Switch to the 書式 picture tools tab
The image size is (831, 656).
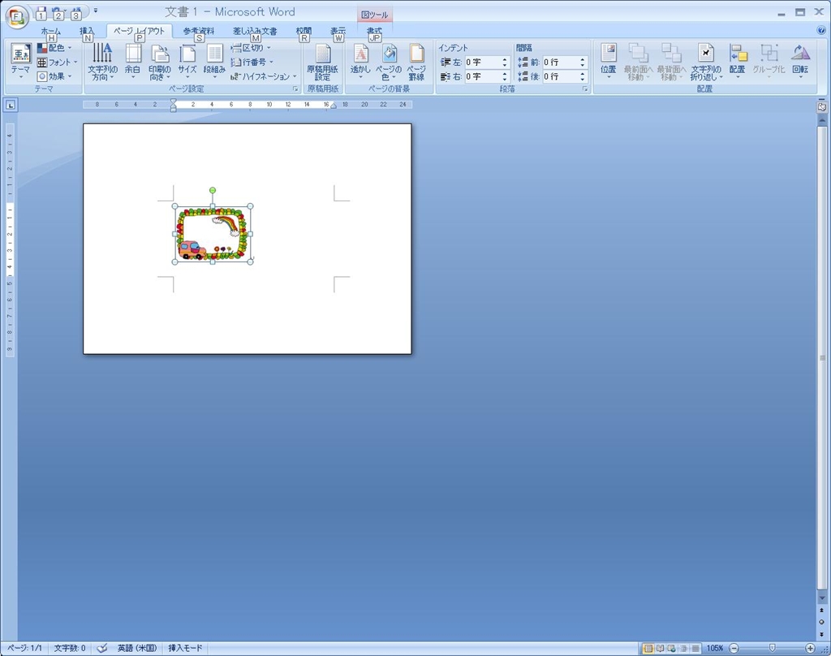pyautogui.click(x=374, y=32)
